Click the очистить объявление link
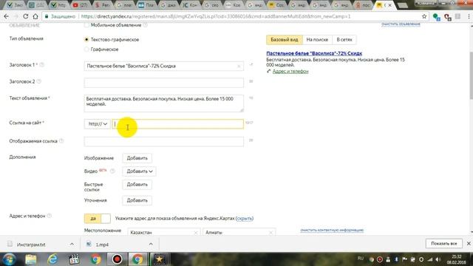Viewport: 473px width, 266px height. [x=401, y=24]
